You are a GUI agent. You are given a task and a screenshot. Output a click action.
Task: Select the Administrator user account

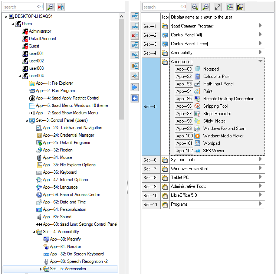click(x=40, y=31)
